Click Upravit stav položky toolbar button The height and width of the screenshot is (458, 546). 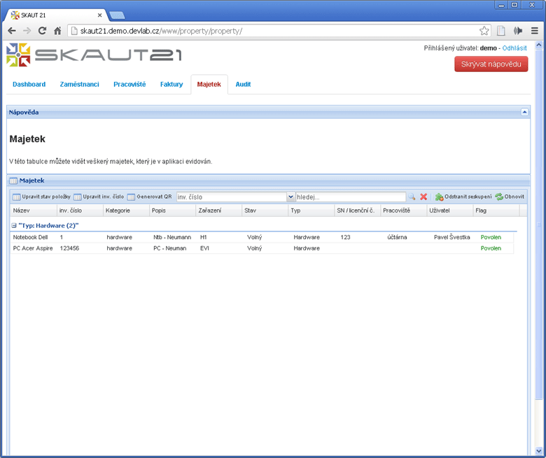click(41, 197)
